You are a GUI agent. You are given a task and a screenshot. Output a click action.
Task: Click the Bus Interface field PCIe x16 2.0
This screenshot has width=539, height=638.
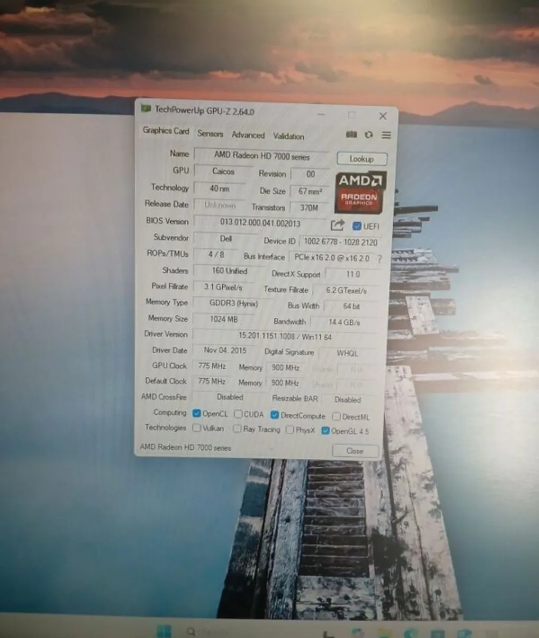tap(332, 258)
